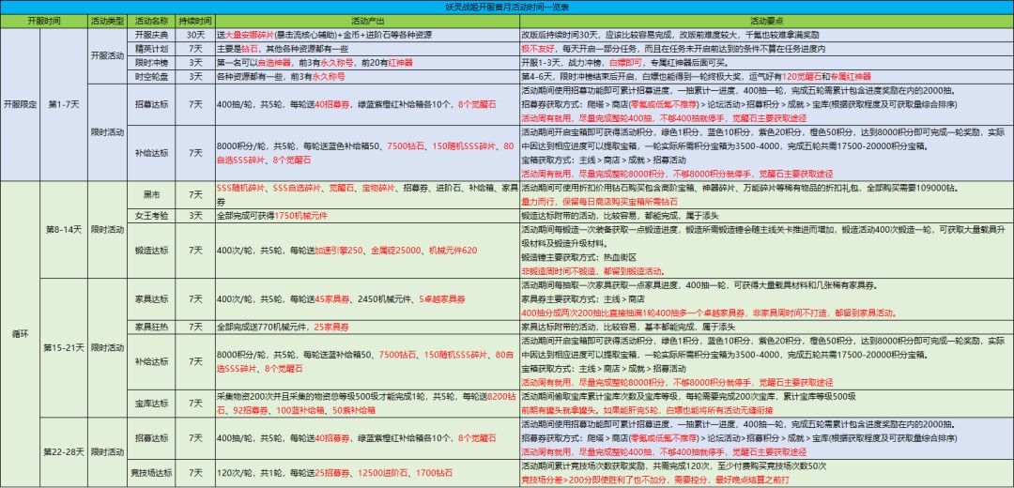Select the 第8-14天 cell
The image size is (1014, 488).
click(64, 230)
